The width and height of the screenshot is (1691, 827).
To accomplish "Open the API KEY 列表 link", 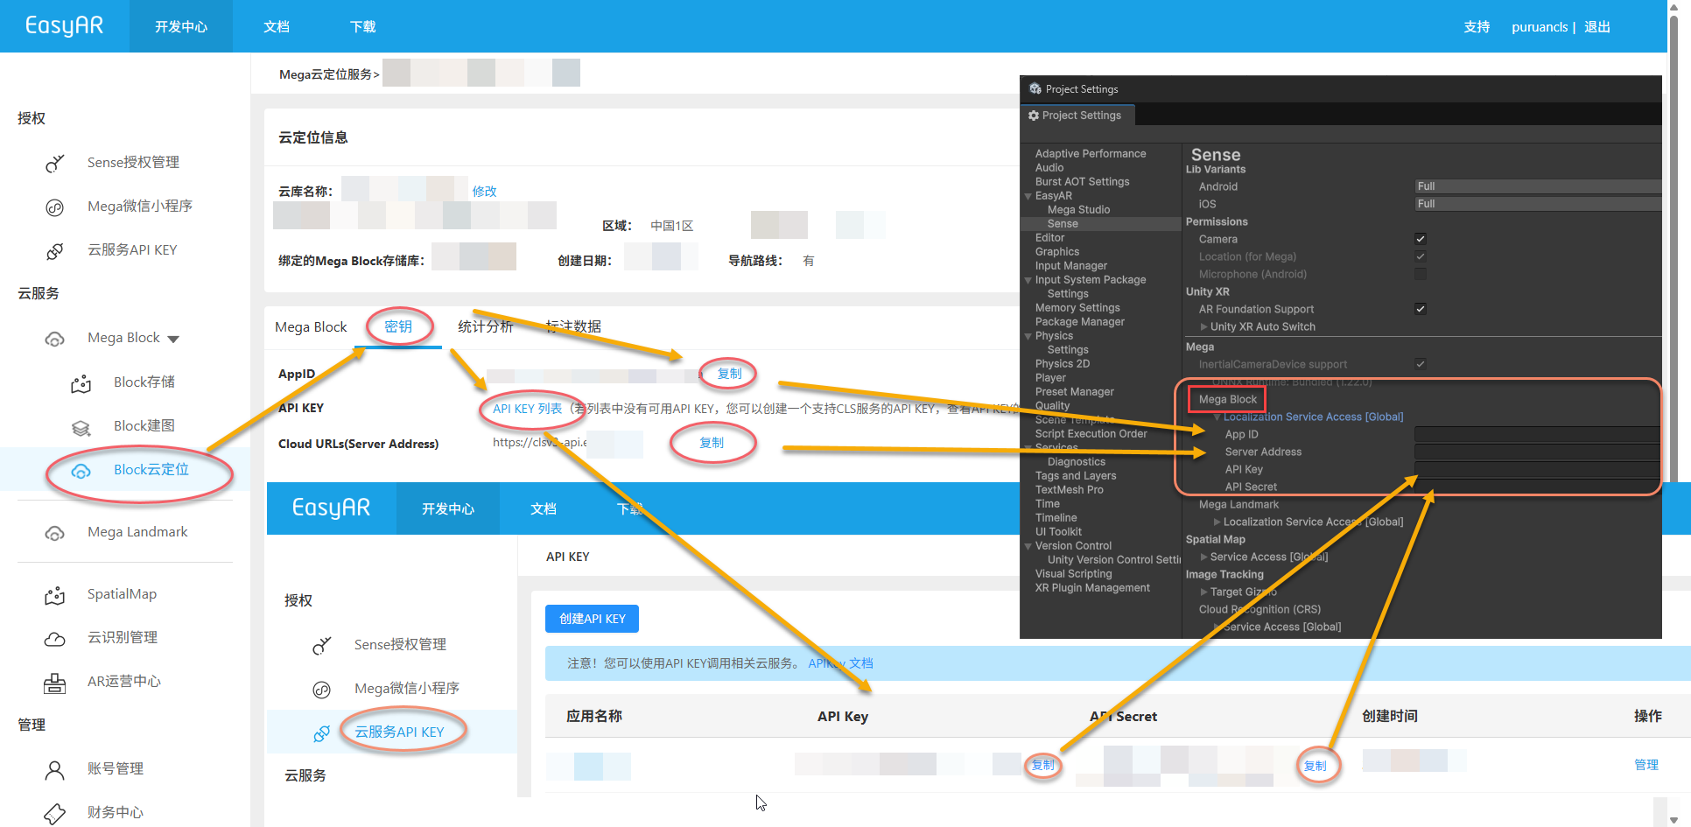I will (x=527, y=409).
